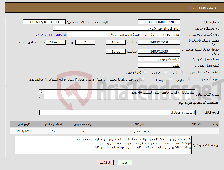224x170 pixels.
Task: Select the کالا/خدمت radio button
Action: 145,72
